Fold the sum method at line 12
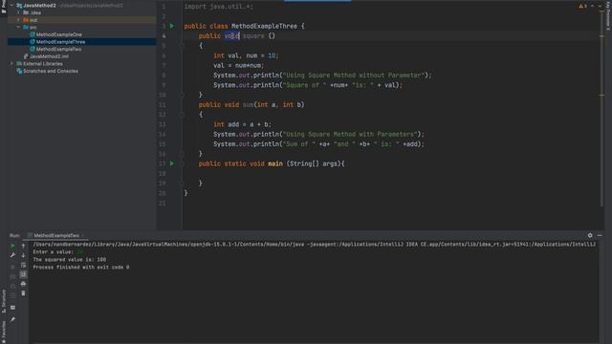Image resolution: width=612 pixels, height=344 pixels. point(182,115)
